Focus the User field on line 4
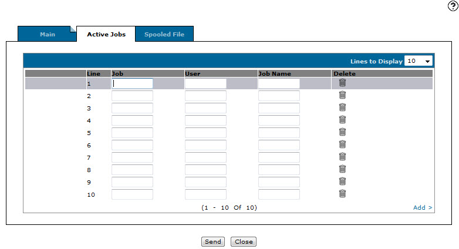Viewport: 459px width, 249px height. tap(205, 120)
